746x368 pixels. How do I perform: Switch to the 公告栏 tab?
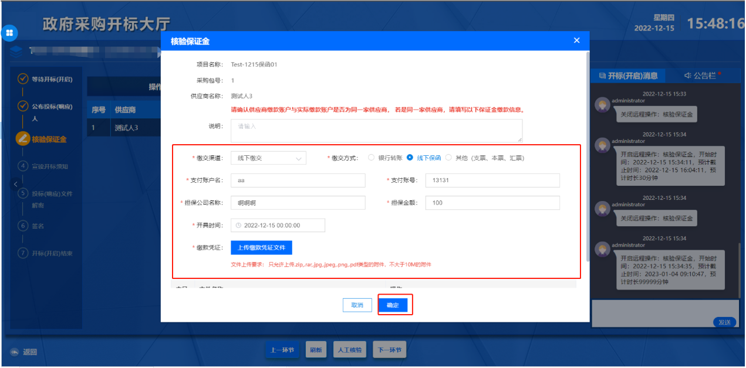702,76
